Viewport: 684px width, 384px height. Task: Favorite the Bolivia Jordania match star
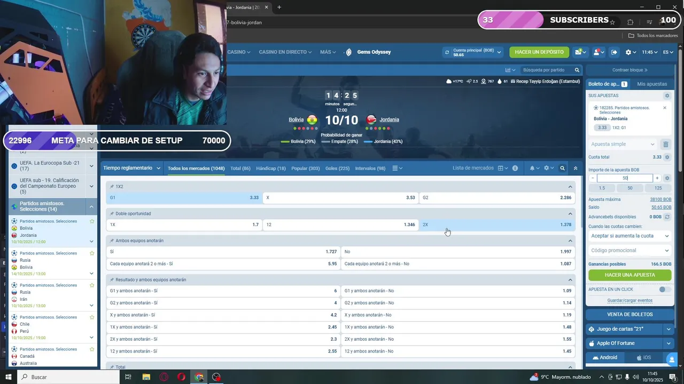click(92, 221)
